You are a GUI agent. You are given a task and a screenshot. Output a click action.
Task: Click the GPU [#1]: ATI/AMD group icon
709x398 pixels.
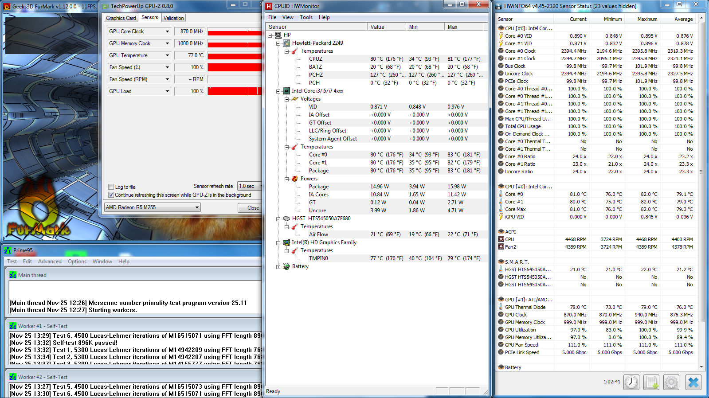point(501,300)
